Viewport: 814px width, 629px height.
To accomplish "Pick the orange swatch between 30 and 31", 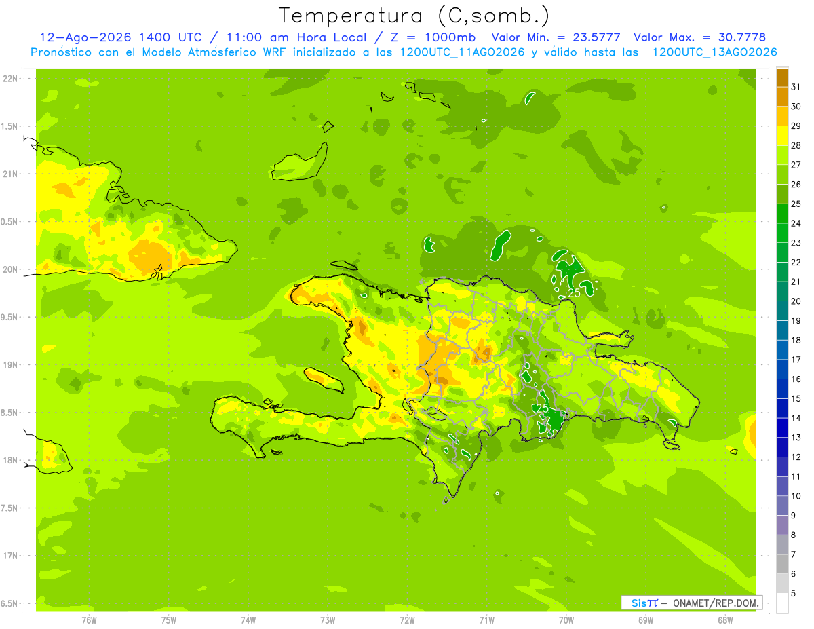I will click(x=782, y=97).
